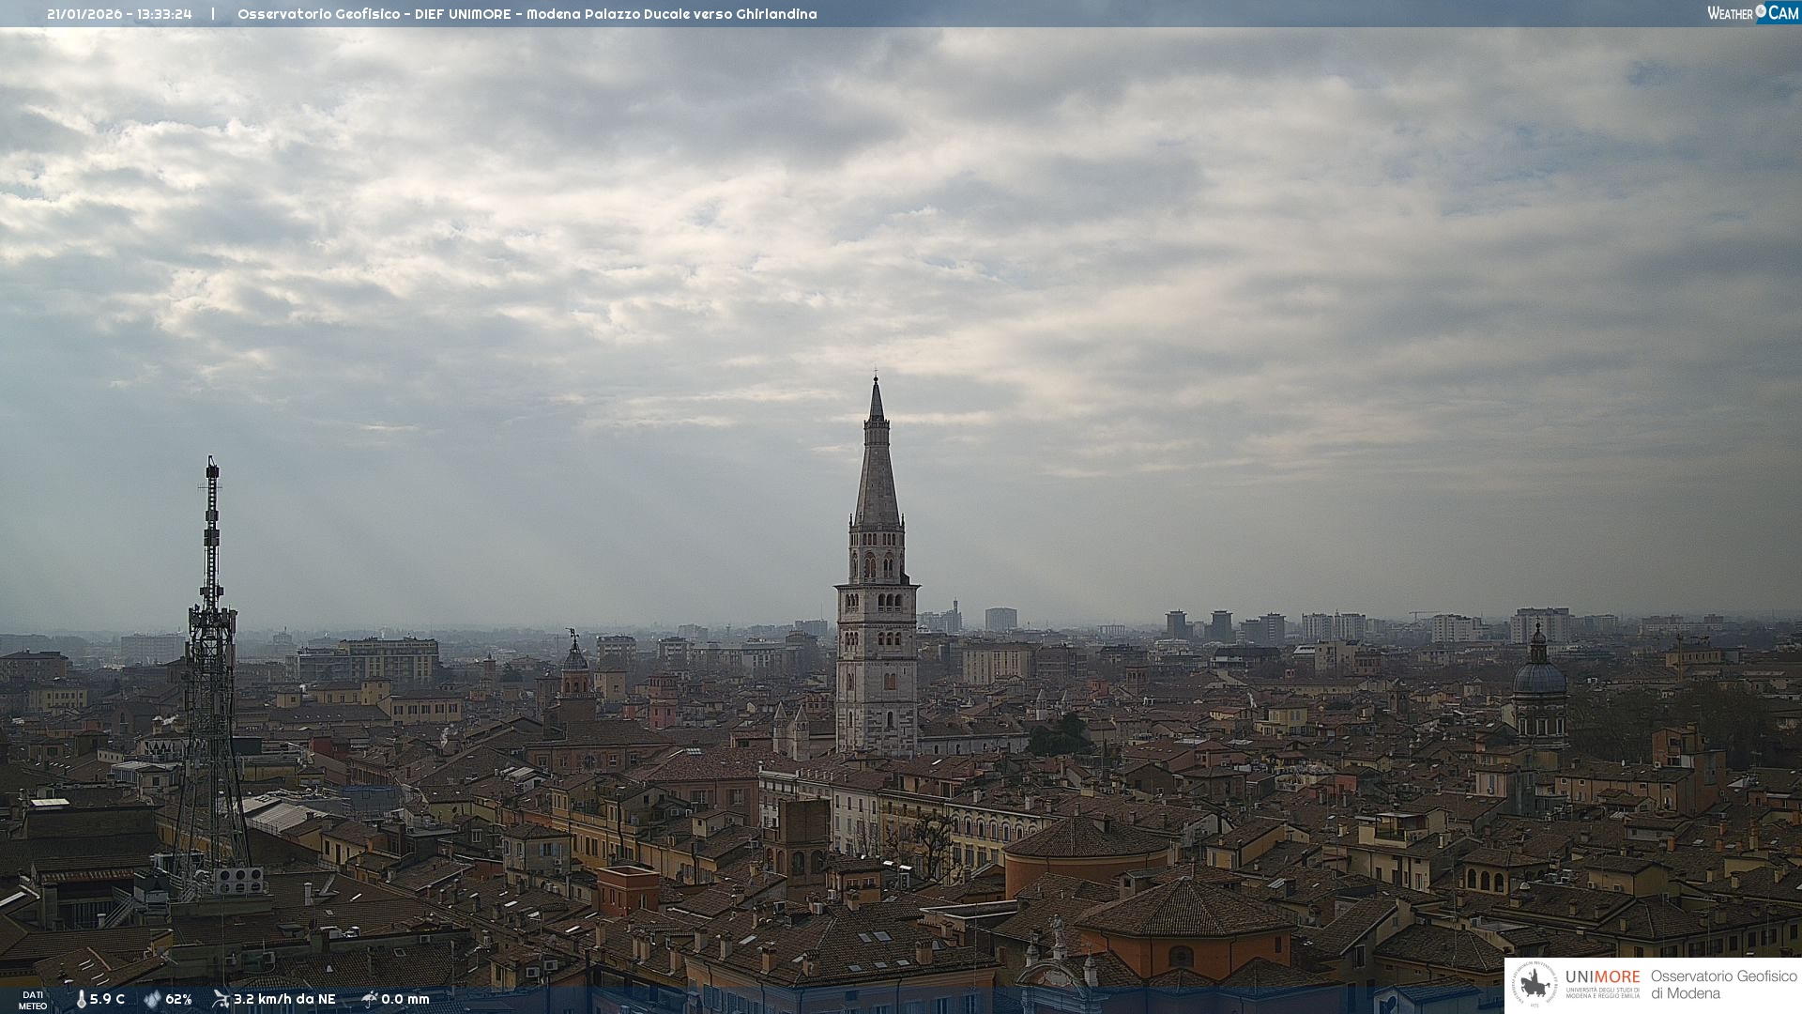Click the wind anemometer icon
The height and width of the screenshot is (1014, 1802).
point(221,999)
